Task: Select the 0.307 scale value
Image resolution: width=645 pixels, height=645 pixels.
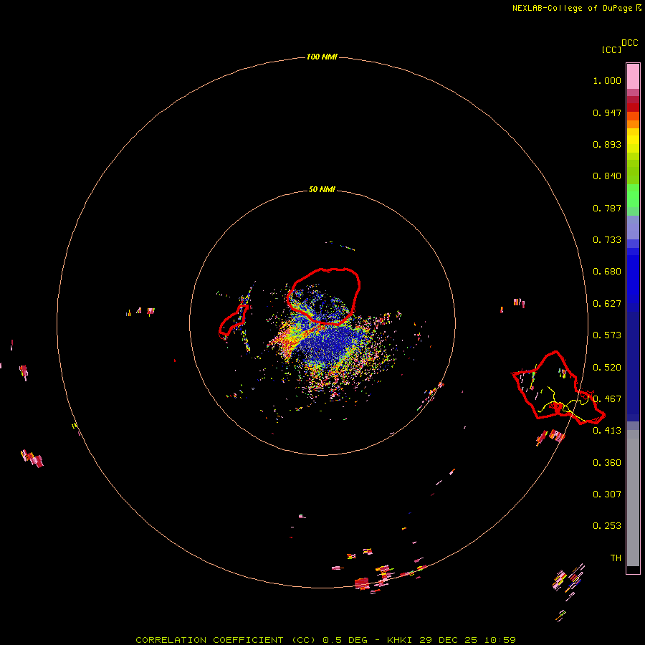Action: pyautogui.click(x=607, y=494)
